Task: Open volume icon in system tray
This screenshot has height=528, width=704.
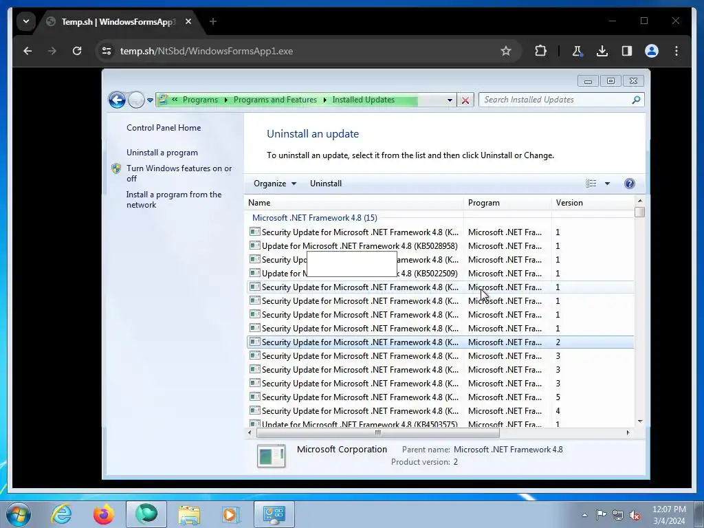Action: pyautogui.click(x=635, y=515)
